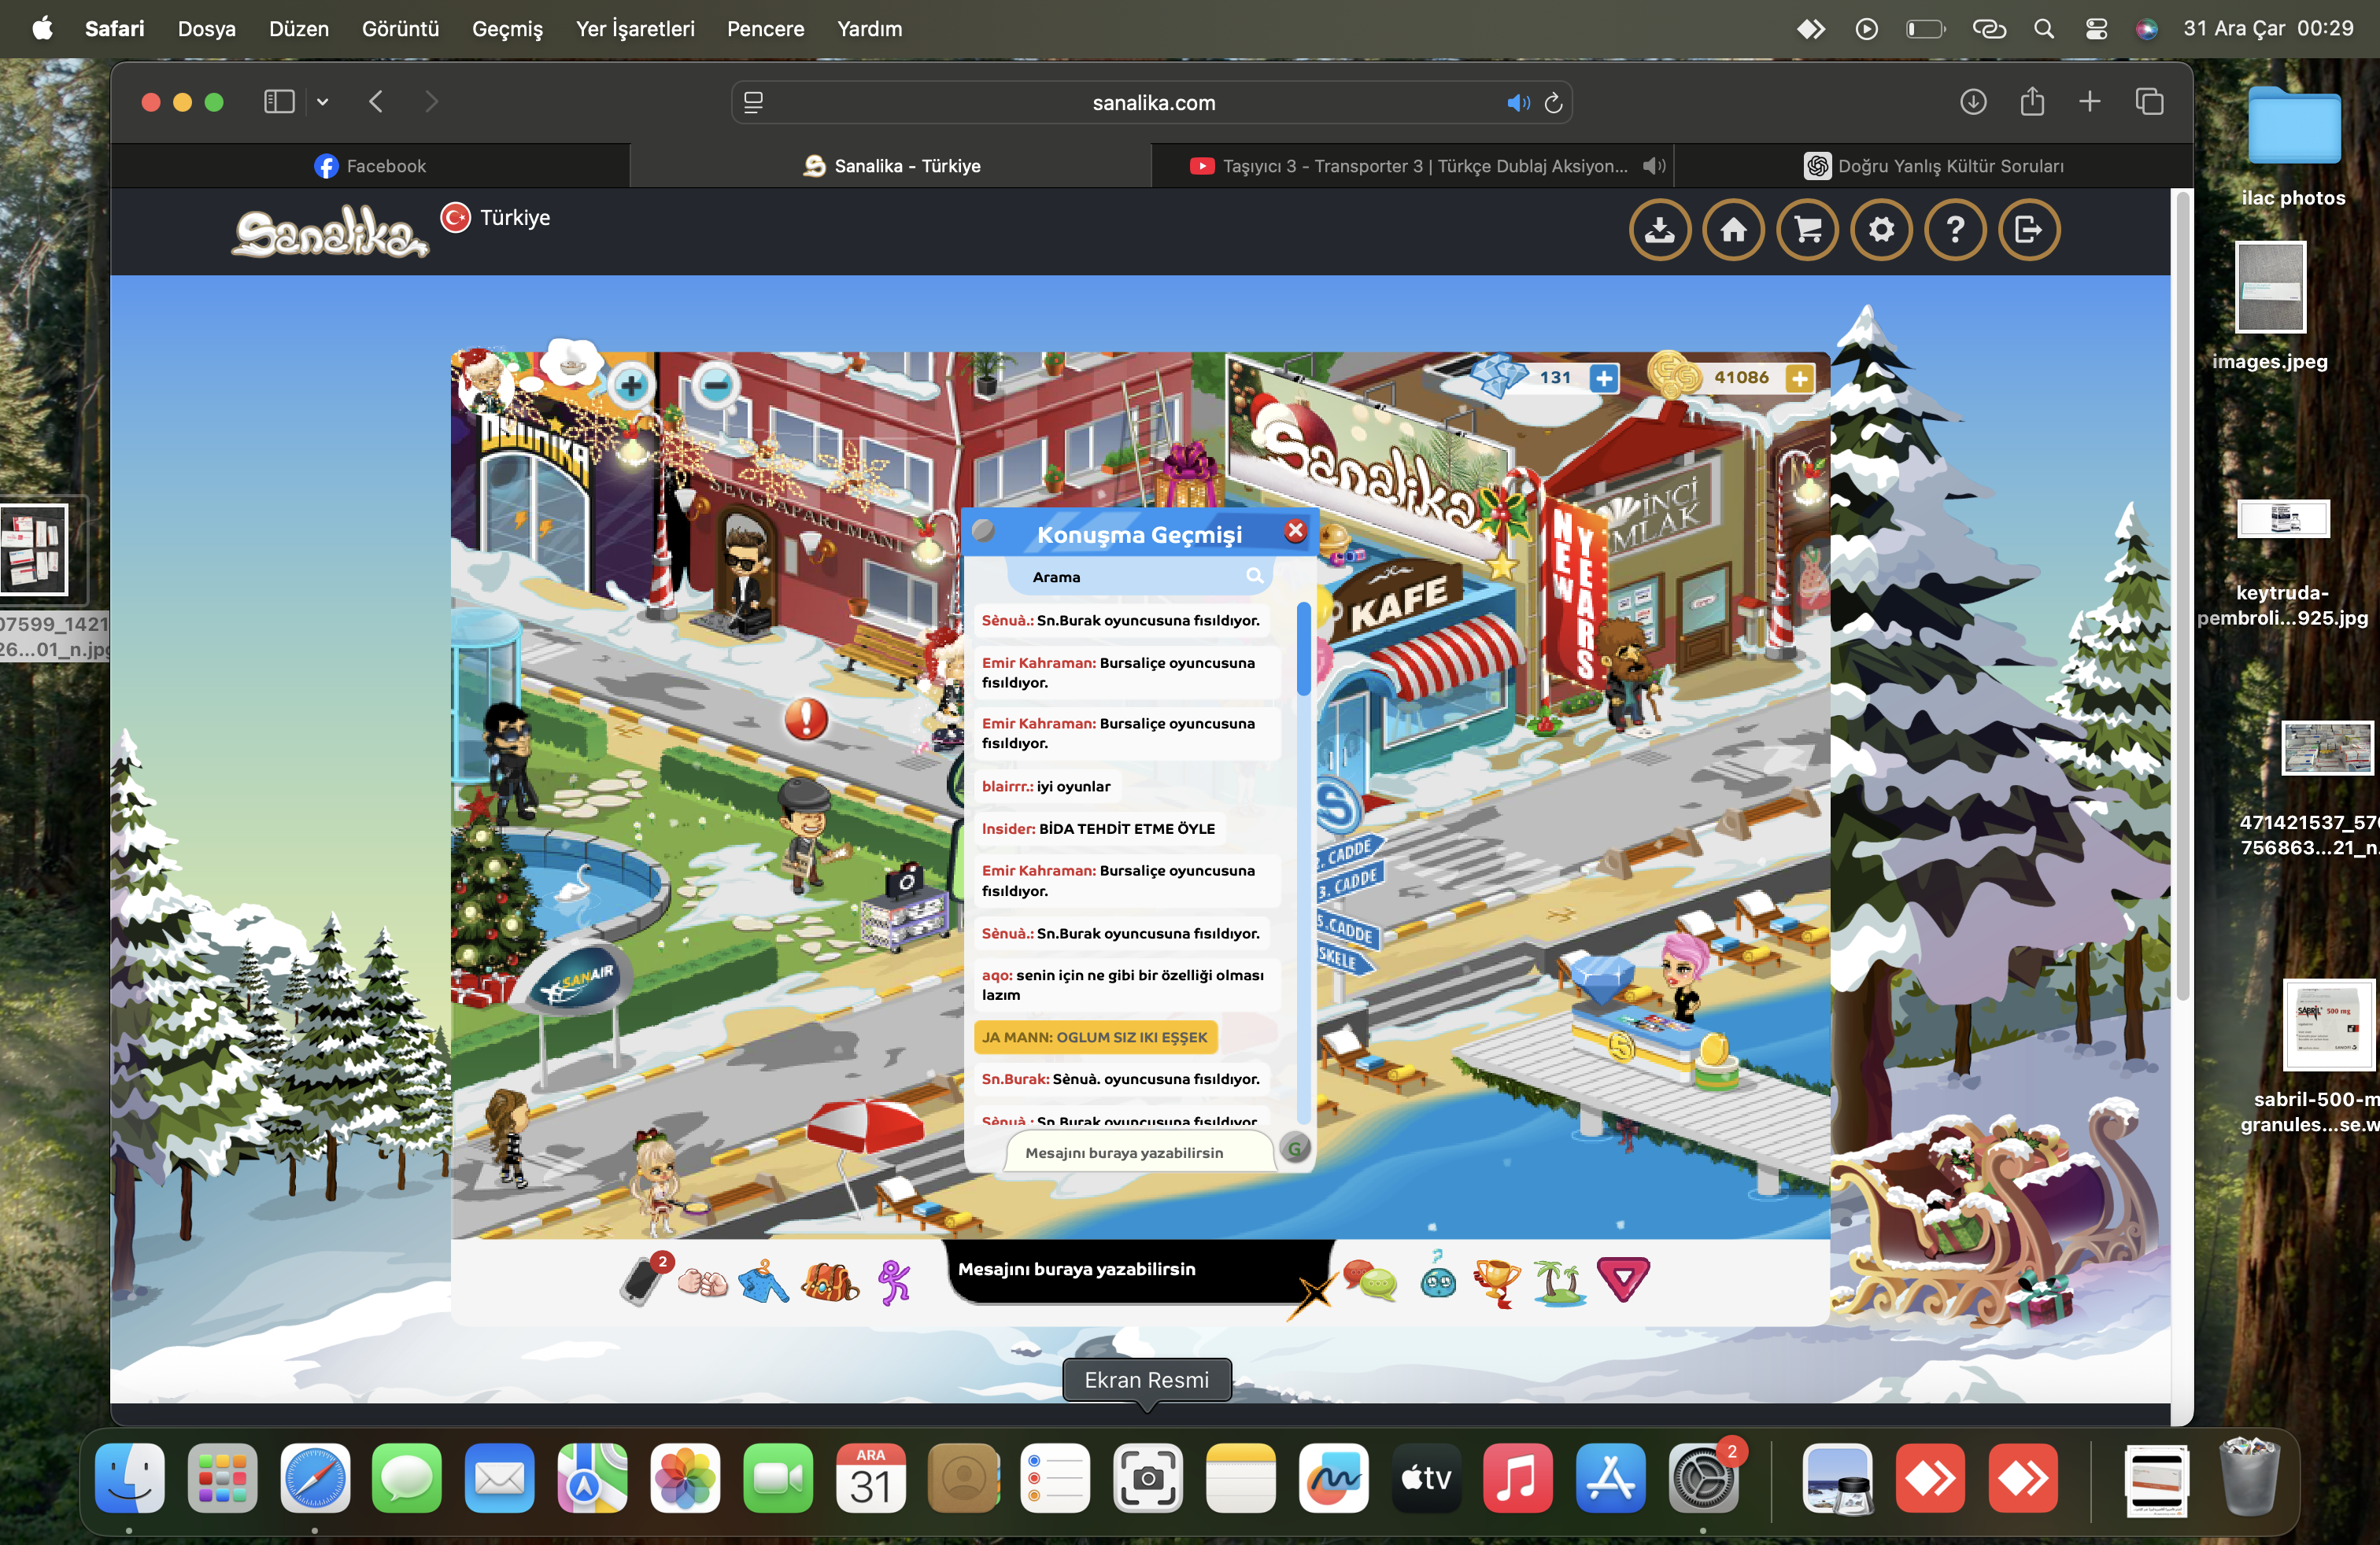2380x1545 pixels.
Task: Click the chat history message input
Action: pyautogui.click(x=1140, y=1152)
